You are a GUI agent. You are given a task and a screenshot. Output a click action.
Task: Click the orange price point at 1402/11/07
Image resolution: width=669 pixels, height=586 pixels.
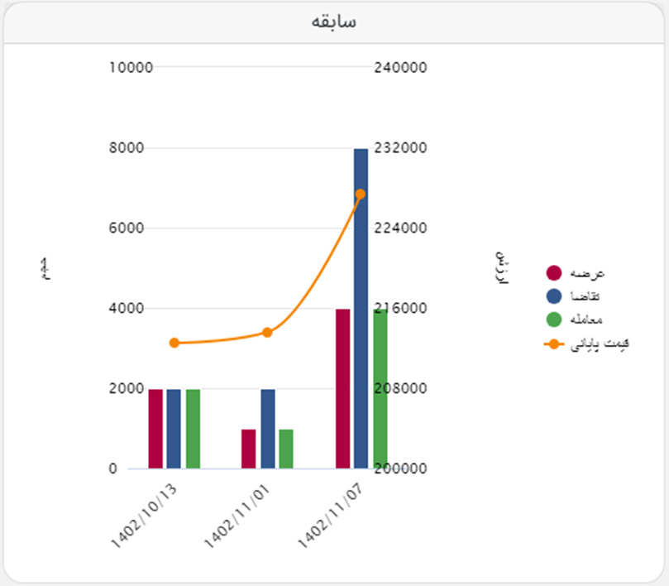pyautogui.click(x=361, y=194)
